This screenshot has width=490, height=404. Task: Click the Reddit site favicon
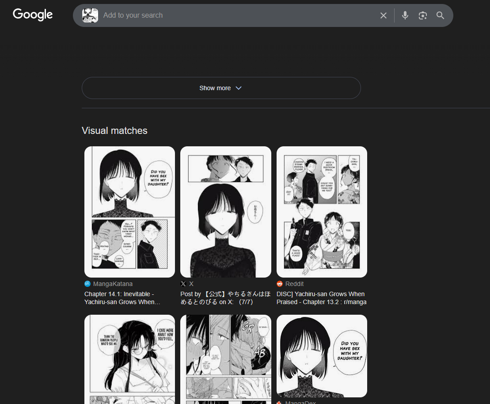[x=280, y=284]
